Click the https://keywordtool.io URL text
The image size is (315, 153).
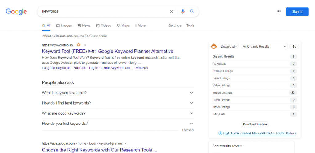[58, 45]
